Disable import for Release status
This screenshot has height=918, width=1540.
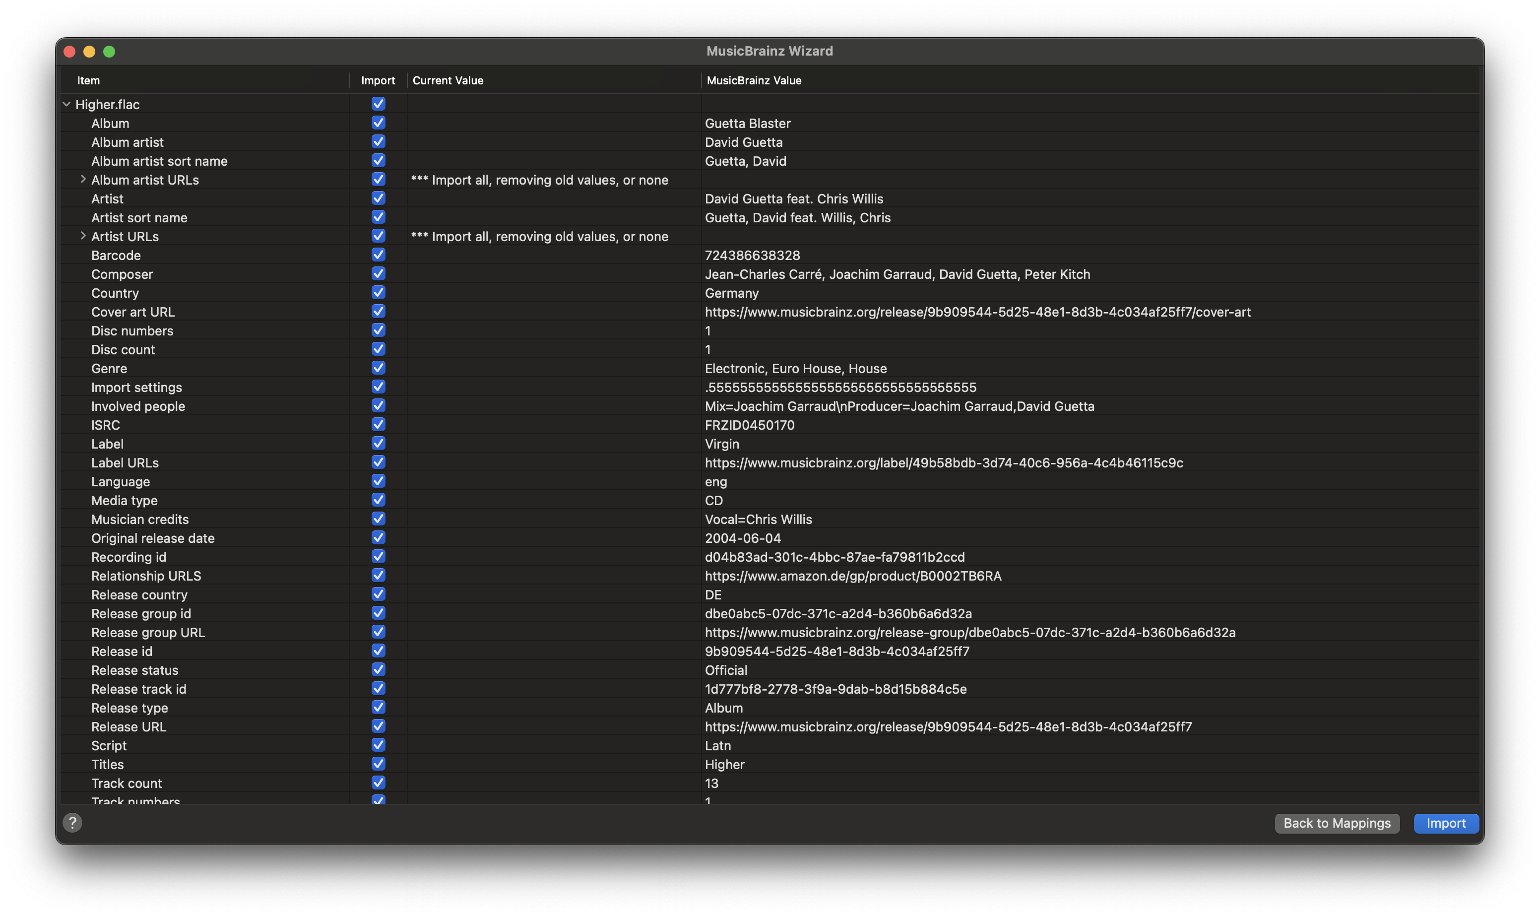click(x=379, y=669)
